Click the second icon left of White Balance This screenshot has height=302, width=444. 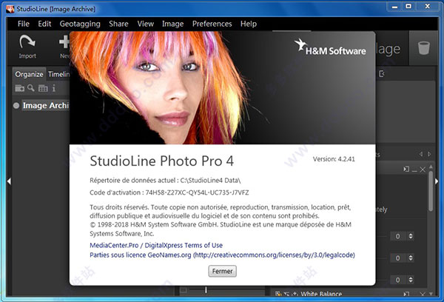click(x=286, y=295)
